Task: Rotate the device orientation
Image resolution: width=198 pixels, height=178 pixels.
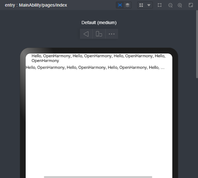Action: coord(99,34)
